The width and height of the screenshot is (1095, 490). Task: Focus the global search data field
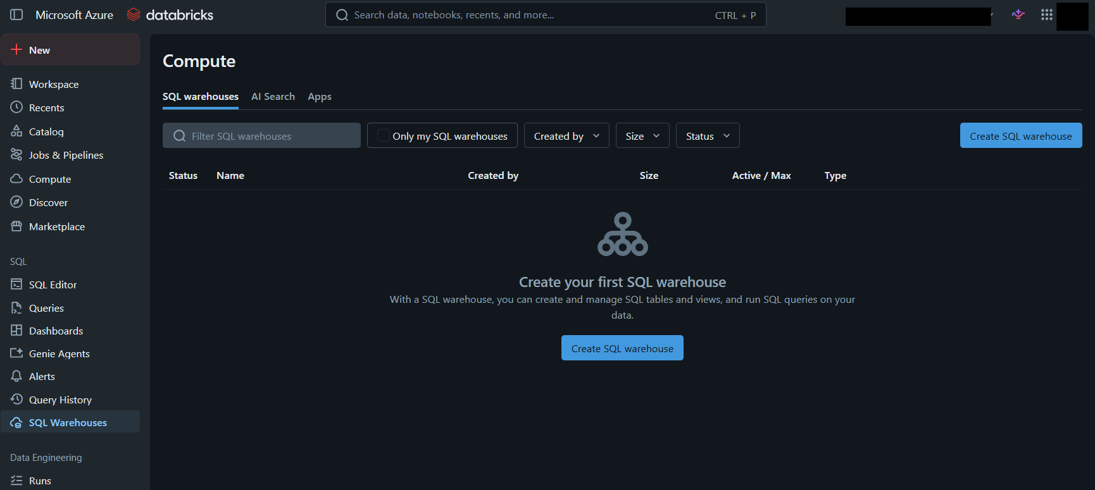pyautogui.click(x=546, y=15)
